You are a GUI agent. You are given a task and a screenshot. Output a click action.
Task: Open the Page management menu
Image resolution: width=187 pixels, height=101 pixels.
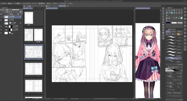tap(17, 4)
